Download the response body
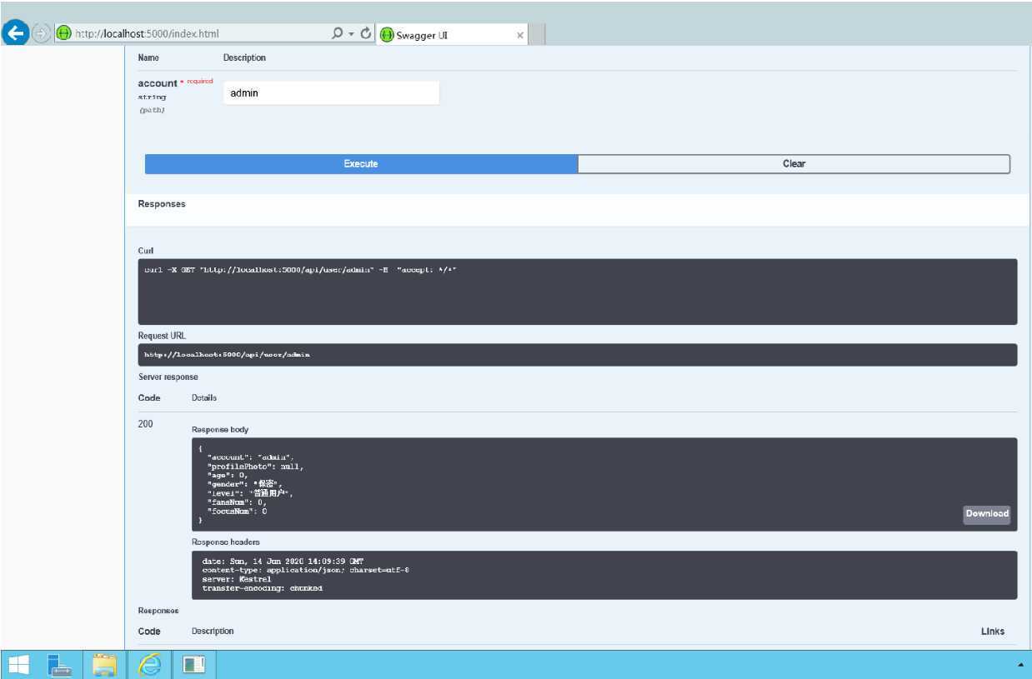This screenshot has width=1032, height=679. (x=986, y=514)
